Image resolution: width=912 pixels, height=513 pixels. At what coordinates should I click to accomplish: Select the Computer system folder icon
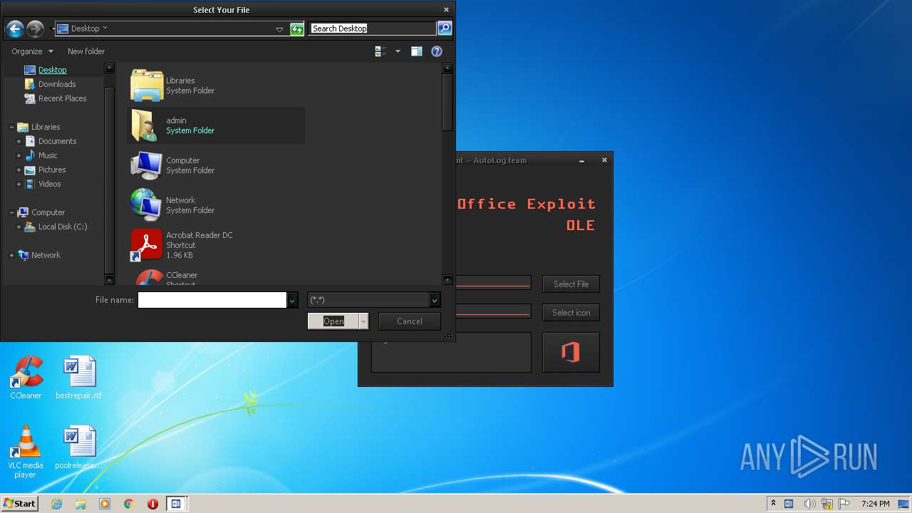[147, 165]
